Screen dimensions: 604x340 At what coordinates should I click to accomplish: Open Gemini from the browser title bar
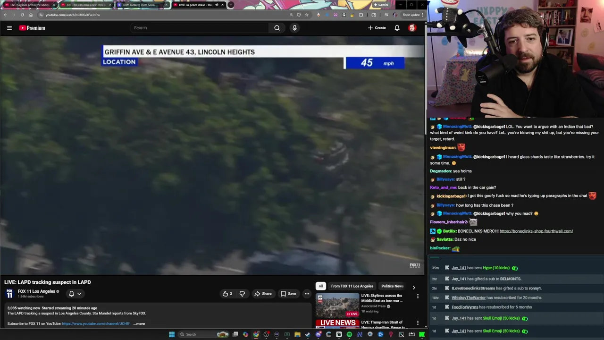[x=380, y=5]
